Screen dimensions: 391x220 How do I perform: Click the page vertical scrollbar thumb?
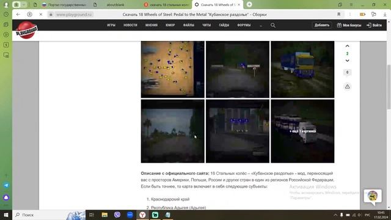point(389,87)
